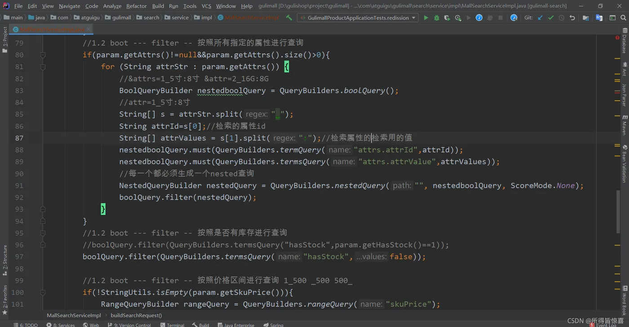Open the Analyze menu
This screenshot has height=327, width=629.
[x=112, y=6]
